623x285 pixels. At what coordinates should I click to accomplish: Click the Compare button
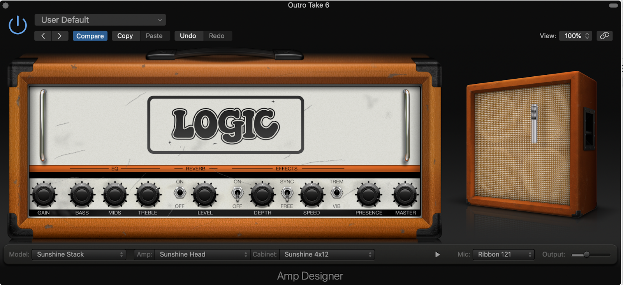(90, 36)
